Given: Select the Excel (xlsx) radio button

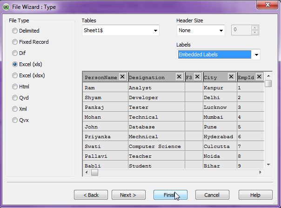Looking at the screenshot, I should 15,75.
